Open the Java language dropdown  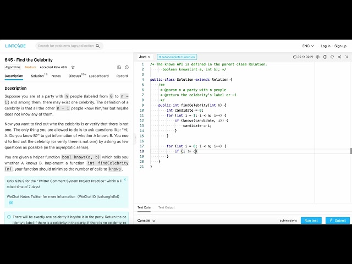coord(145,57)
